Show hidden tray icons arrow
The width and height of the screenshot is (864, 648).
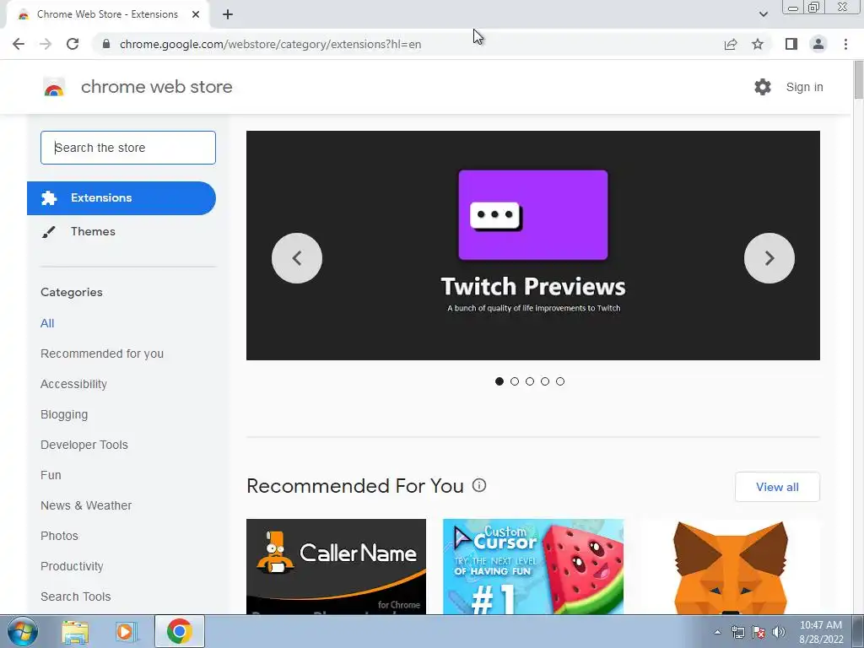click(x=717, y=632)
